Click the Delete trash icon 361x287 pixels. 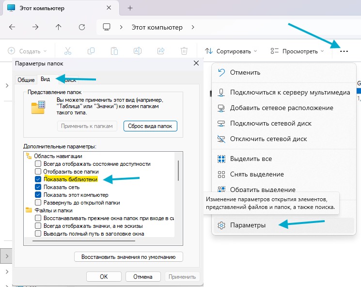pos(184,51)
